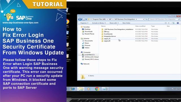Open recent locations dropdown beside forward arrow
This screenshot has width=181, height=102.
point(86,20)
